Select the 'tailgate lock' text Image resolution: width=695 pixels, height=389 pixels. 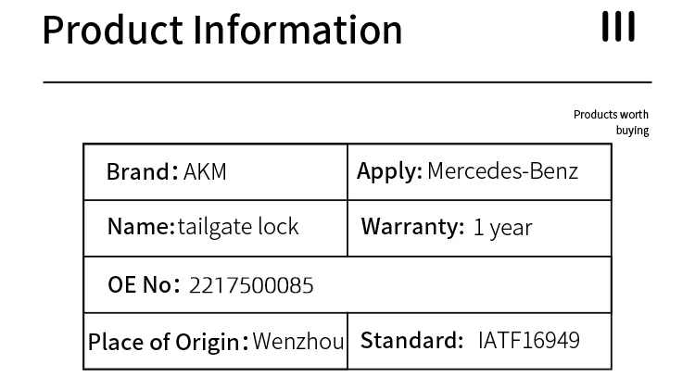click(x=238, y=227)
